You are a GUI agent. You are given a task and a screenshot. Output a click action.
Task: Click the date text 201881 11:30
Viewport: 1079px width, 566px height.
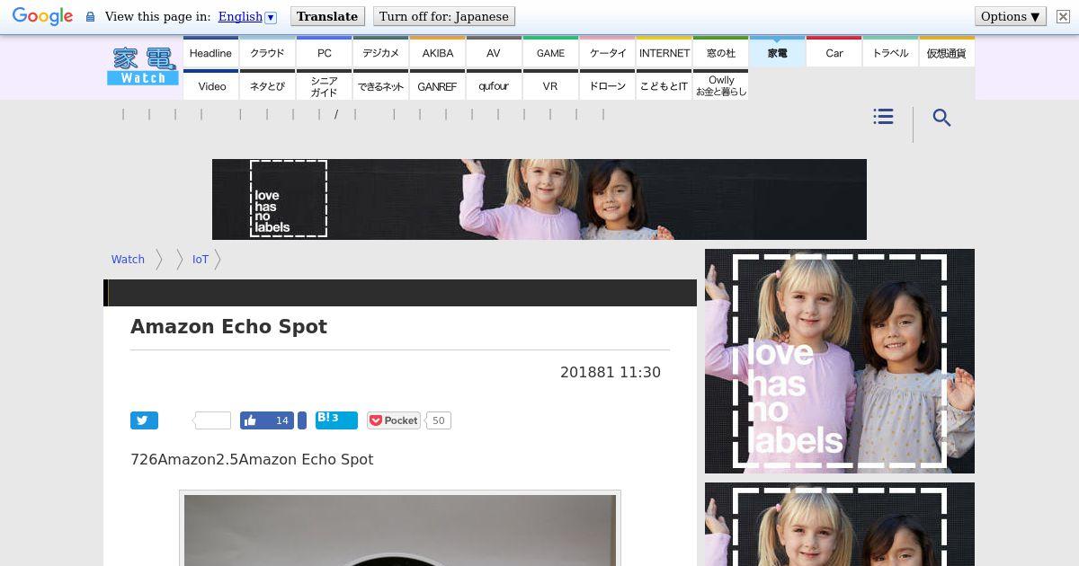pos(611,372)
